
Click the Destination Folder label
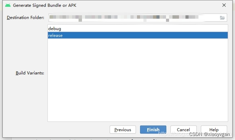click(x=26, y=18)
